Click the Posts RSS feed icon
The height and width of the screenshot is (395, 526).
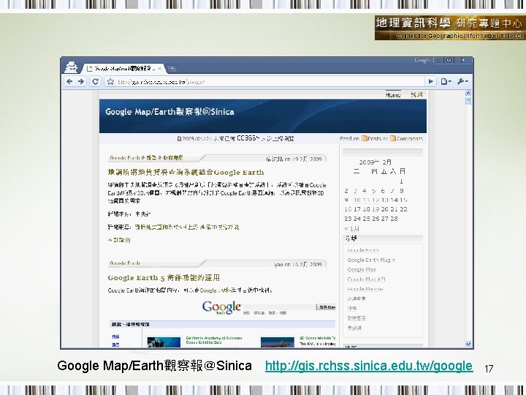(364, 138)
